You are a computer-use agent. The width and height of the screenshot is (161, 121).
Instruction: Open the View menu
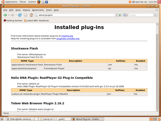pos(18,10)
